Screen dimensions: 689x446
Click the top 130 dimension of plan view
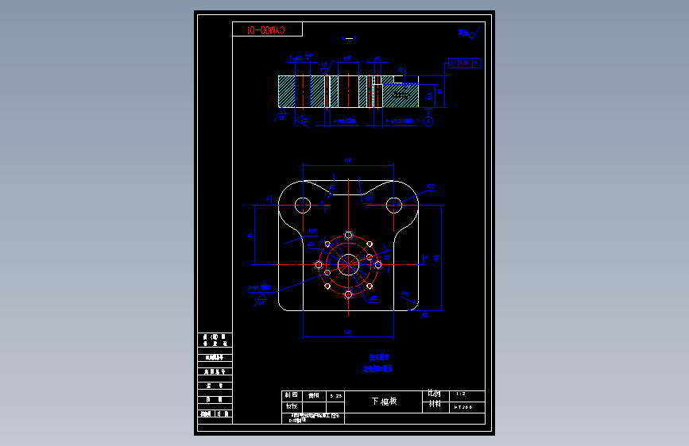tap(348, 160)
